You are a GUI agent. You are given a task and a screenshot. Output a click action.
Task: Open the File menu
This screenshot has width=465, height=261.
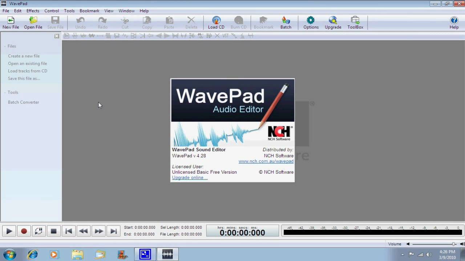(6, 11)
